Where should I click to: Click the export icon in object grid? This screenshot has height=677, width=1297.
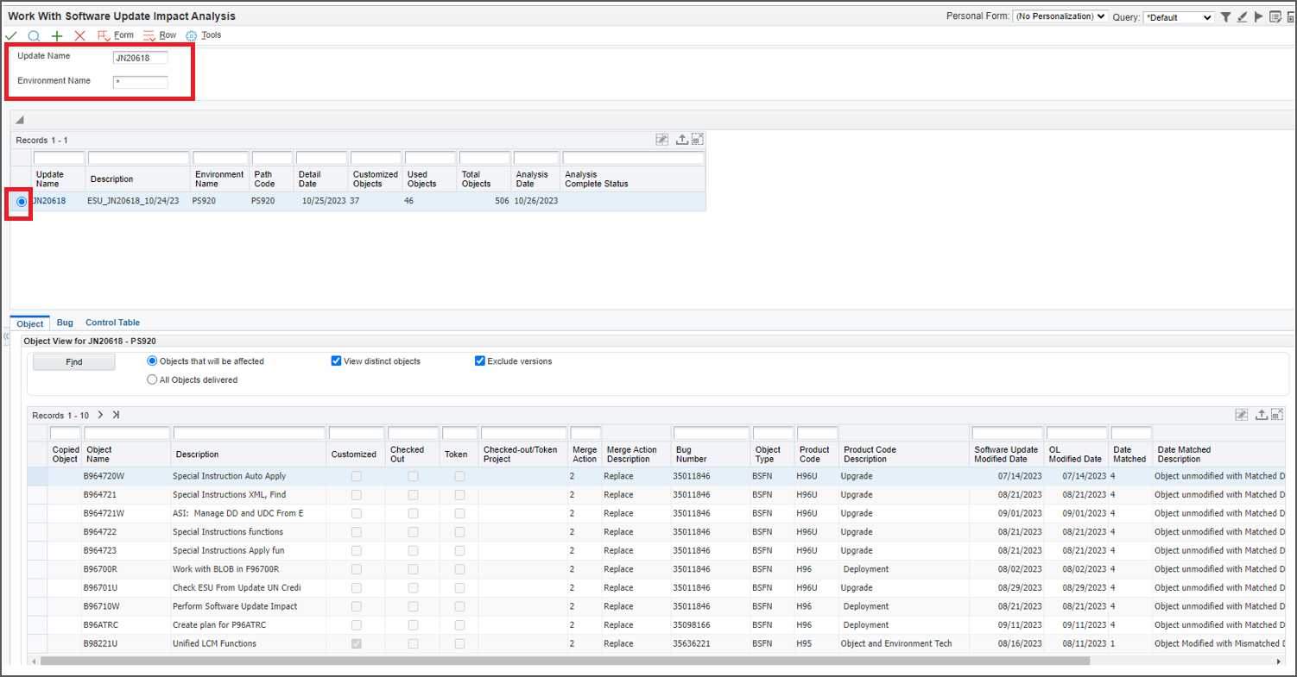click(1262, 415)
